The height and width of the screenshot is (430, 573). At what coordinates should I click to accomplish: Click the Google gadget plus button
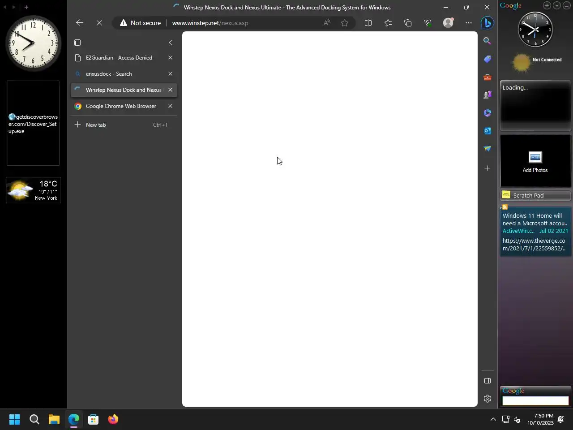pyautogui.click(x=547, y=5)
